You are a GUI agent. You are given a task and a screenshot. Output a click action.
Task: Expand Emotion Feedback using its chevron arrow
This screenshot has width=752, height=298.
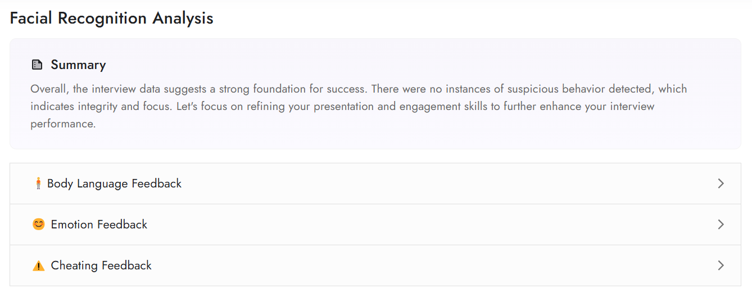pos(721,224)
